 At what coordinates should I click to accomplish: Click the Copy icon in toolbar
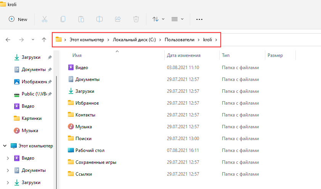click(x=63, y=19)
